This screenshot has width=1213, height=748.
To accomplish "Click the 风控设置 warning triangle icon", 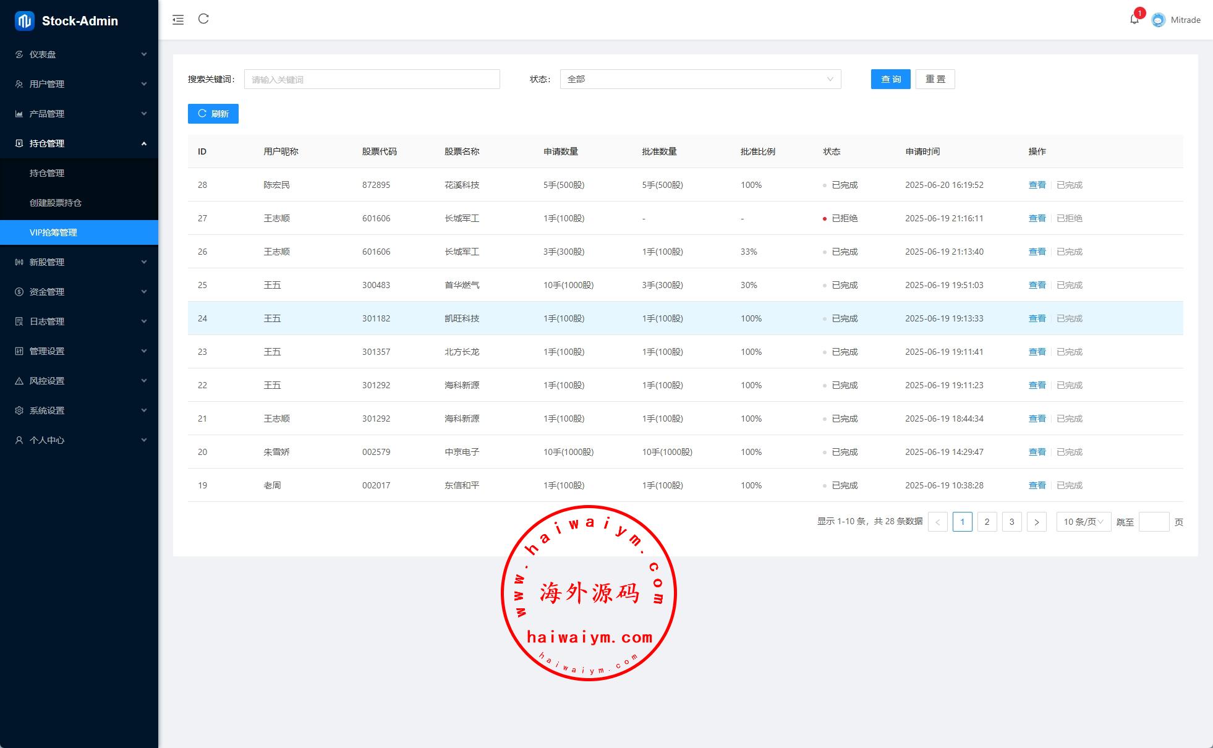I will click(19, 381).
